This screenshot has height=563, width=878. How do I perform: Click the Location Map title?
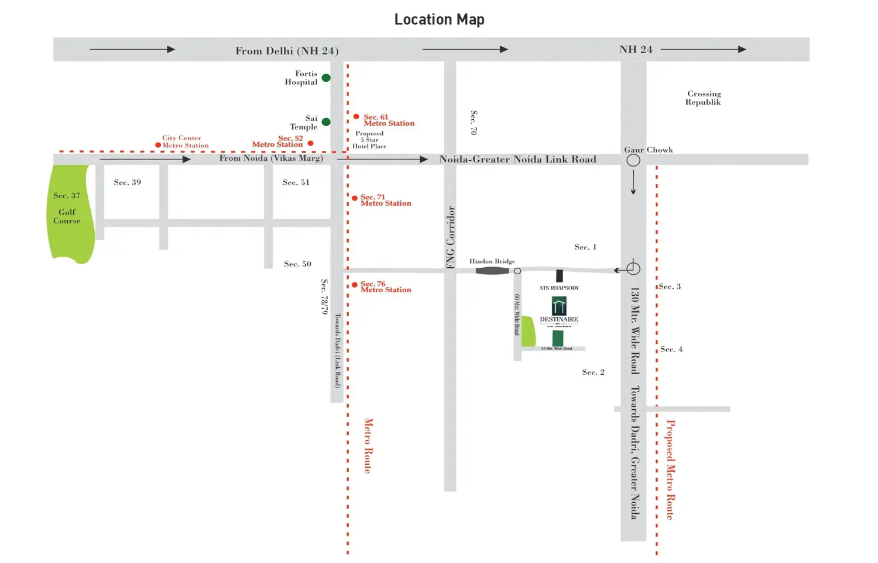tap(440, 19)
